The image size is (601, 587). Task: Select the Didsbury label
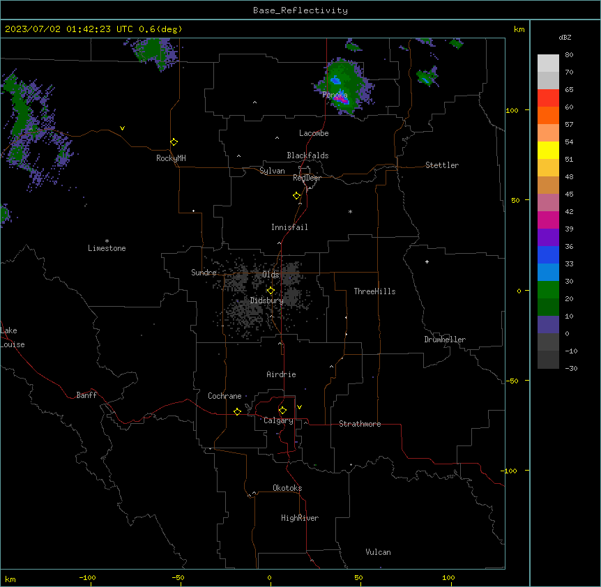pos(267,300)
